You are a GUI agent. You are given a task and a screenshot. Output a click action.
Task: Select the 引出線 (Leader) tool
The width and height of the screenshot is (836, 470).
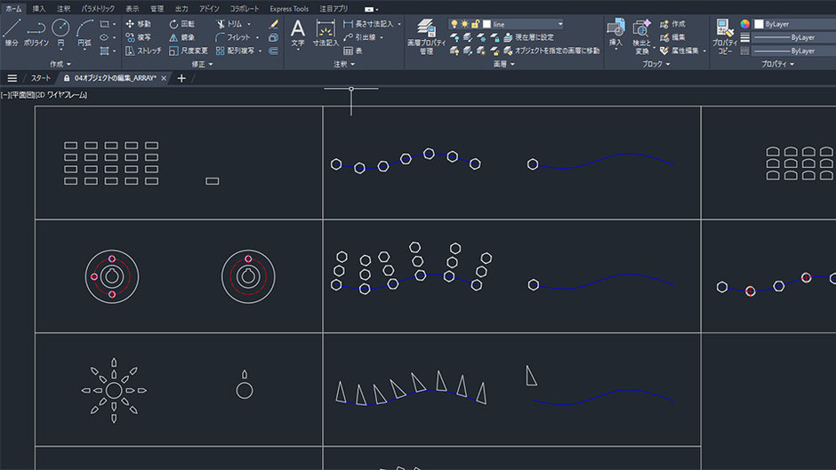pos(360,37)
